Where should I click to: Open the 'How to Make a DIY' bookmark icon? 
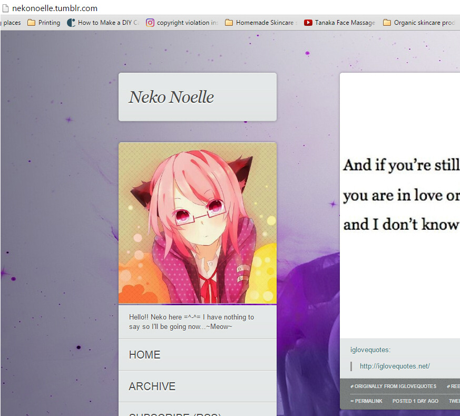pos(71,23)
